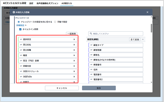Click drag handle icon of 顧客タイプ

pos(91,45)
